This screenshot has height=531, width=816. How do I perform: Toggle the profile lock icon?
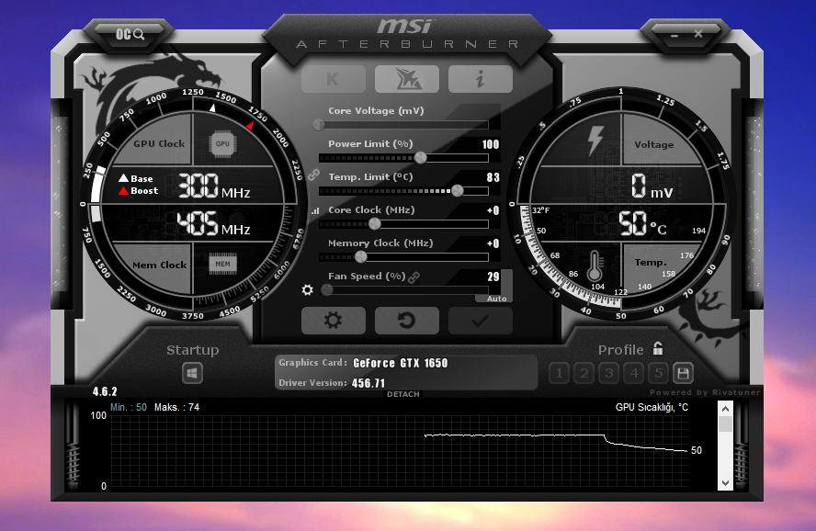[x=658, y=348]
